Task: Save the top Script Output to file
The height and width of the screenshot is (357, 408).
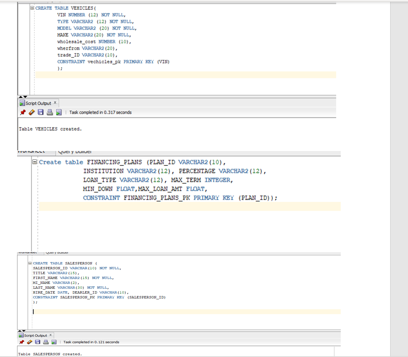Action: [40, 112]
